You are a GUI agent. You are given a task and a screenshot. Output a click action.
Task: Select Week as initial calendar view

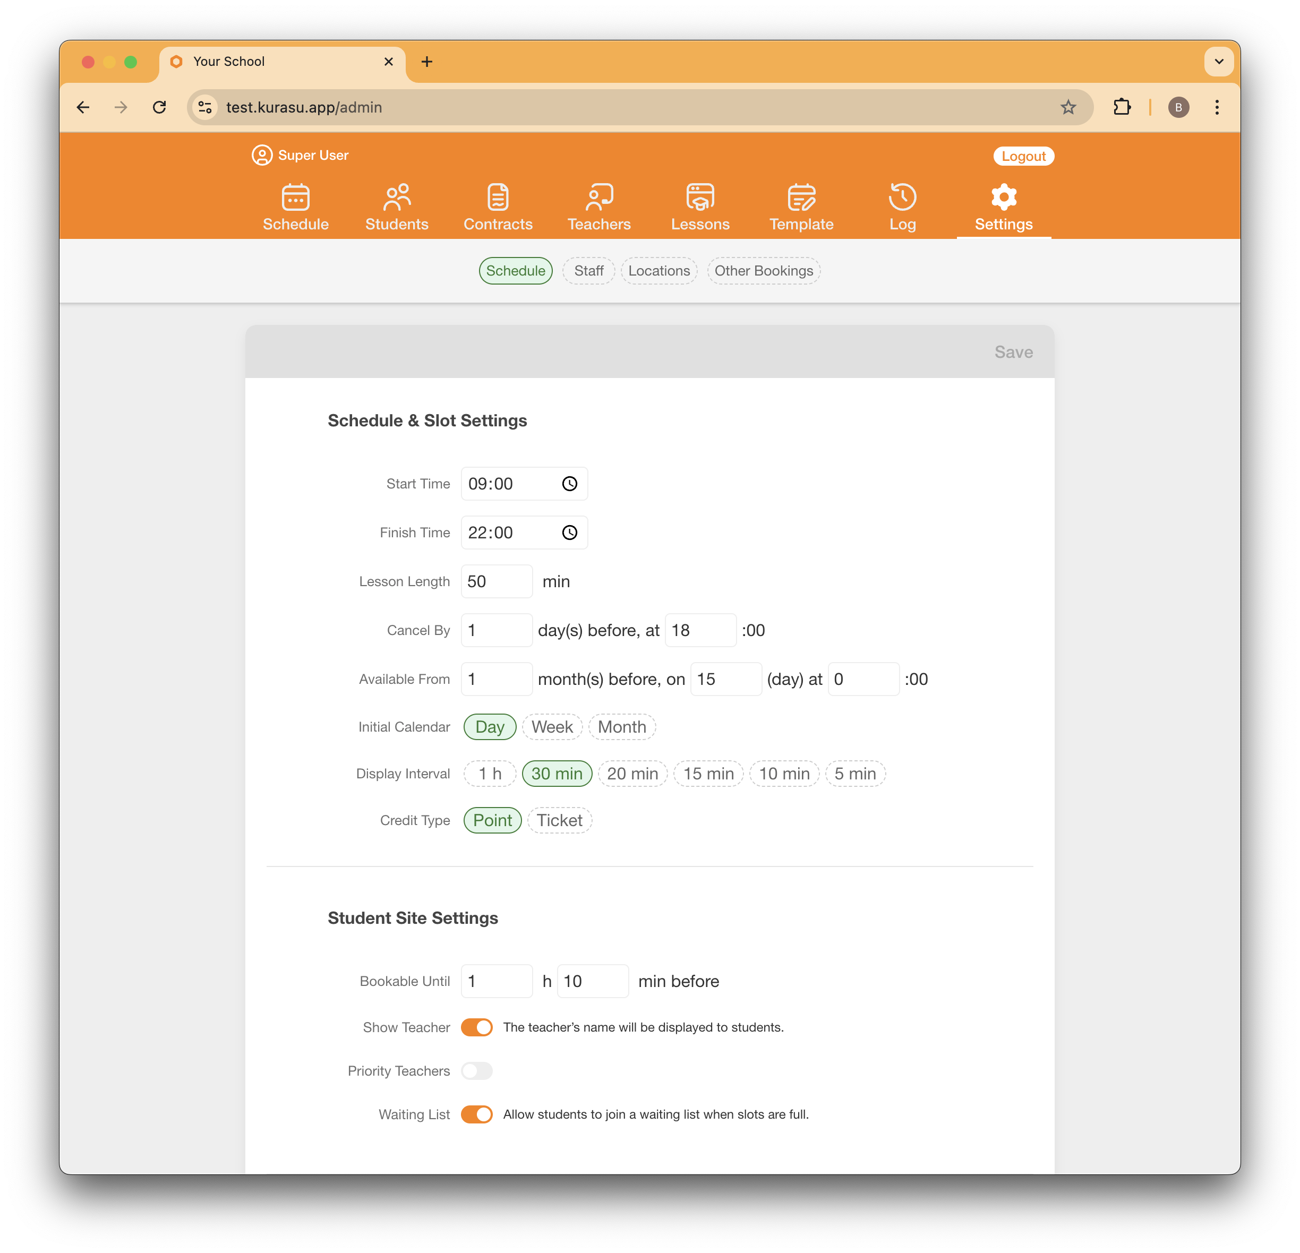552,727
